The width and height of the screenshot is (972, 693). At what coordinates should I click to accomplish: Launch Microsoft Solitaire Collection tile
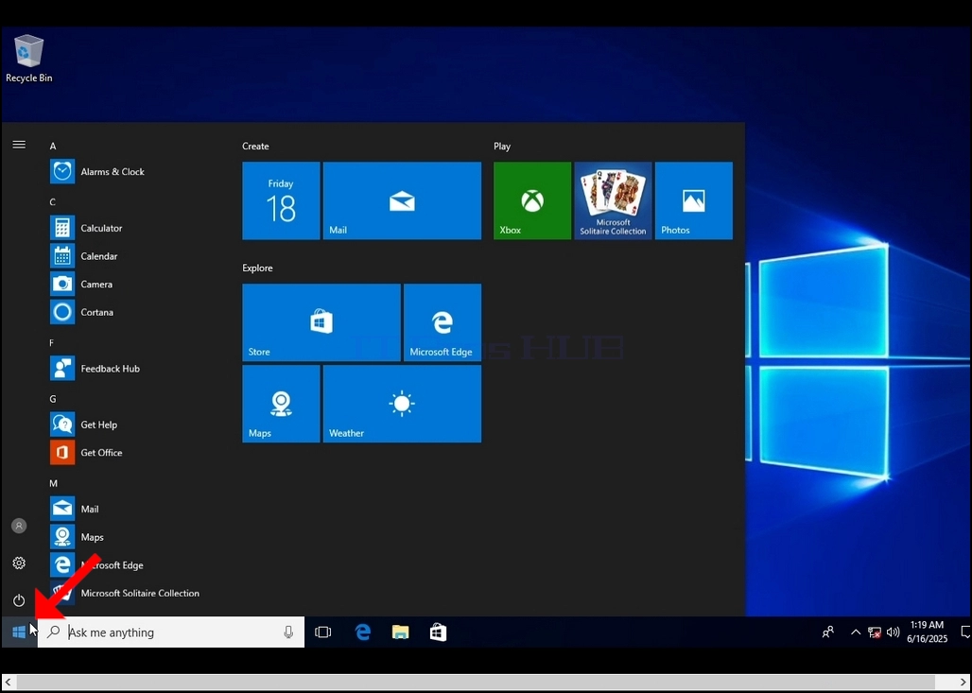pos(613,200)
